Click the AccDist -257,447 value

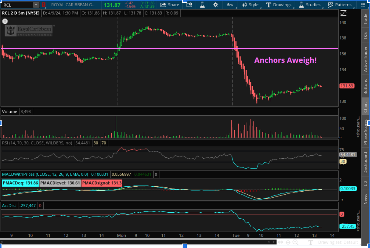28,205
